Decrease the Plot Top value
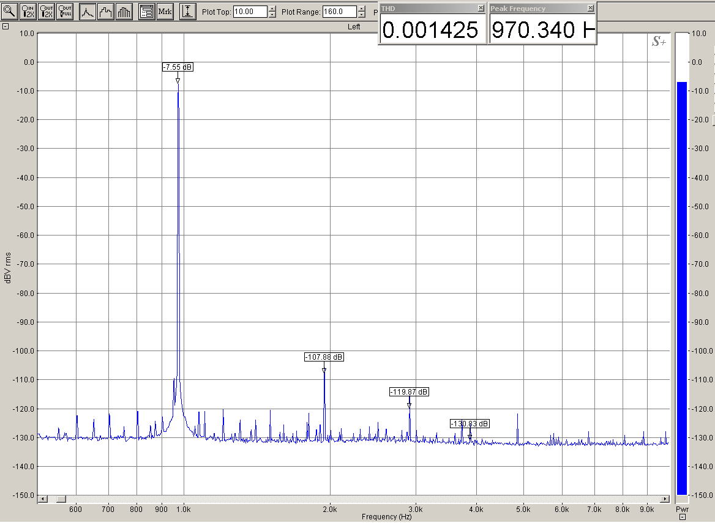The height and width of the screenshot is (523, 715). coord(272,15)
